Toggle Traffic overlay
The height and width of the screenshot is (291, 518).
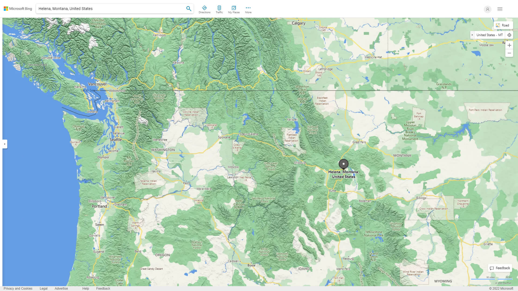[x=219, y=9]
